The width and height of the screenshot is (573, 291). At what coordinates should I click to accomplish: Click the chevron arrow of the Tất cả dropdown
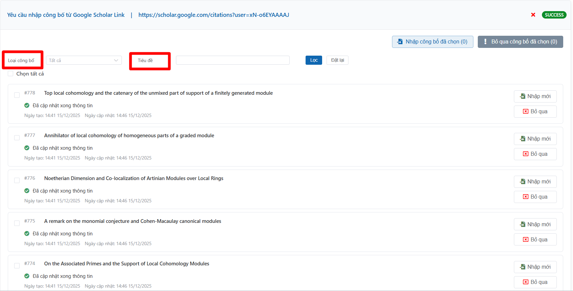pyautogui.click(x=116, y=60)
